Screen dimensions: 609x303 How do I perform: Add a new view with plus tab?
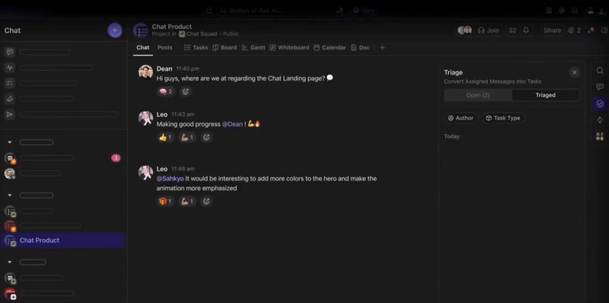382,47
